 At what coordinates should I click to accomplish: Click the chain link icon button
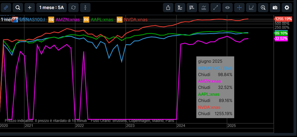(6, 8)
